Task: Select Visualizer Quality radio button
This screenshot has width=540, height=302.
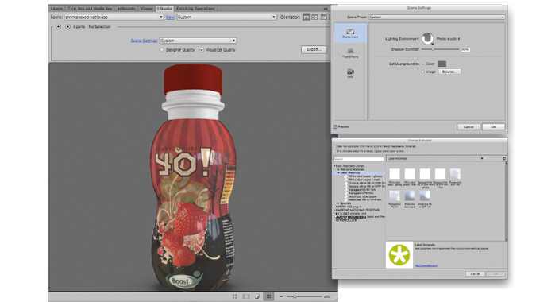Action: click(202, 50)
